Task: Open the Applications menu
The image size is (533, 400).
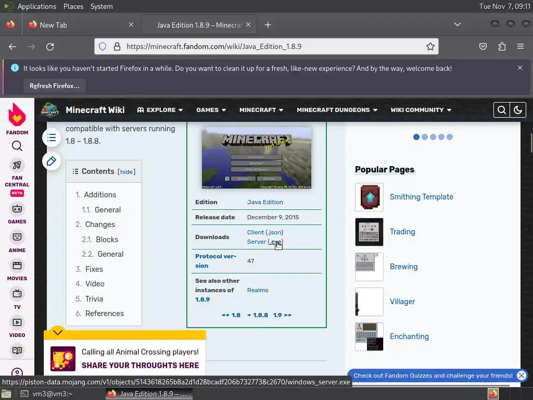Action: click(x=37, y=6)
